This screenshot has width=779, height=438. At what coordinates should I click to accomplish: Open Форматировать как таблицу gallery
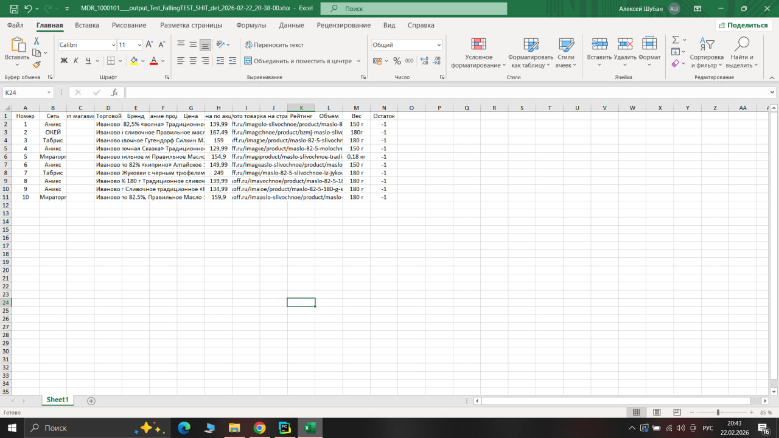click(531, 52)
